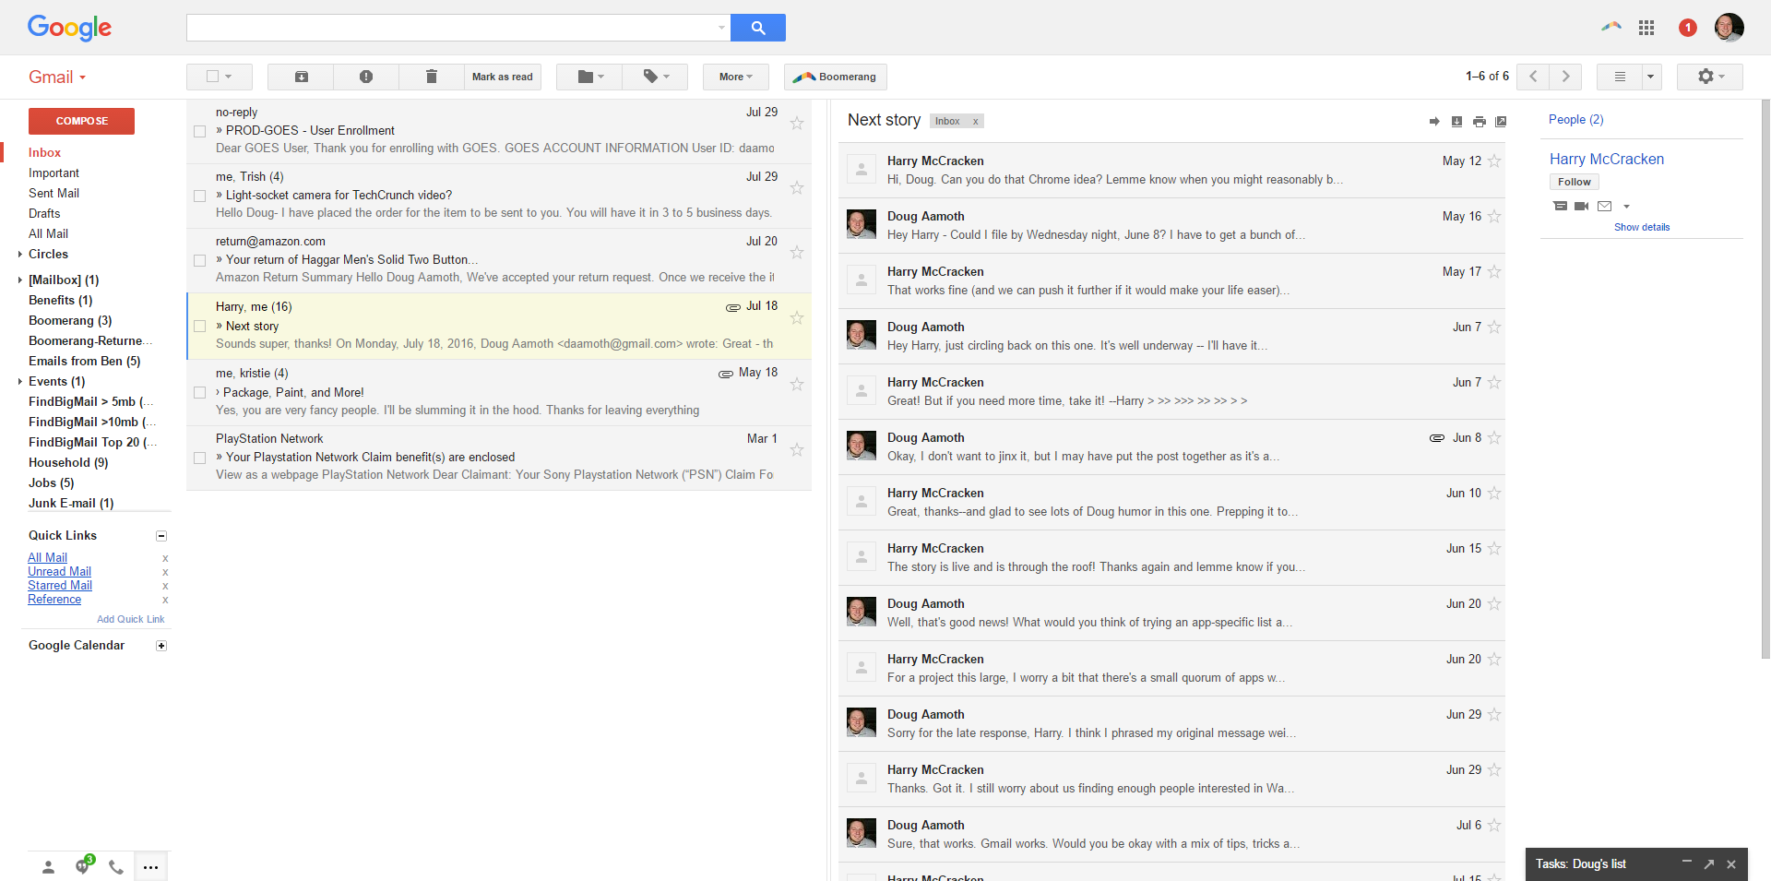Star the PlayStation Network email
The width and height of the screenshot is (1771, 881).
[797, 449]
